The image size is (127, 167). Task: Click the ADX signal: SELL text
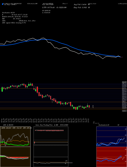[14, 23]
